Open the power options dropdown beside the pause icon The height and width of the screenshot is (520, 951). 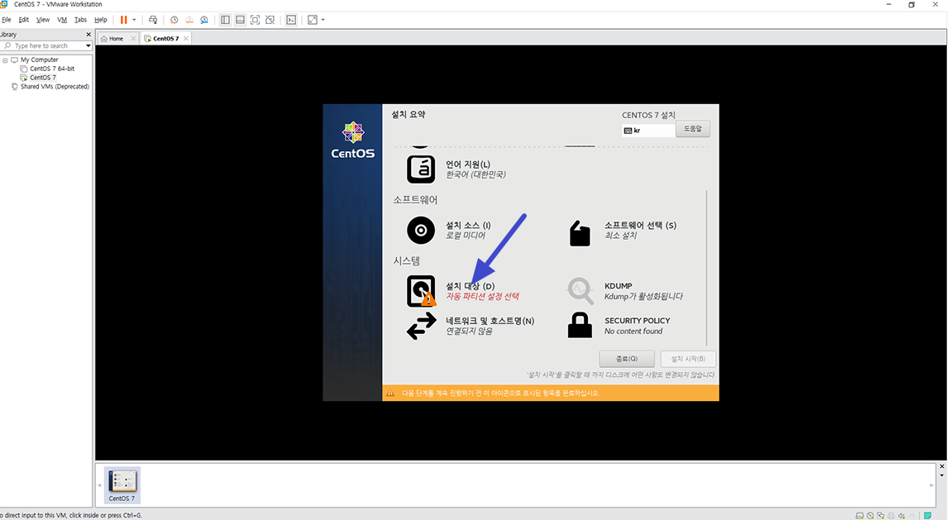134,20
